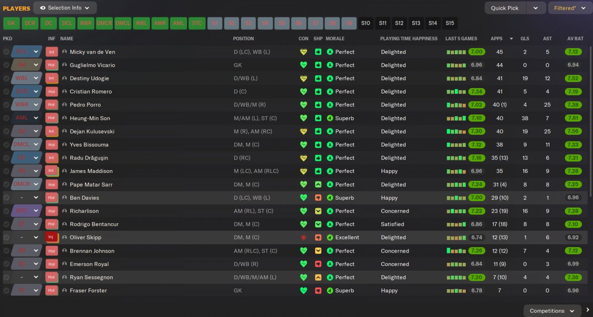593x317 pixels.
Task: Toggle the picked checkmark for Fraser Forster
Action: [x=6, y=291]
